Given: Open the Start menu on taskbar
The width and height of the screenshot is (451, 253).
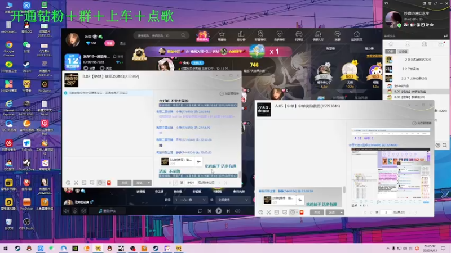Looking at the screenshot, I should tap(6, 248).
